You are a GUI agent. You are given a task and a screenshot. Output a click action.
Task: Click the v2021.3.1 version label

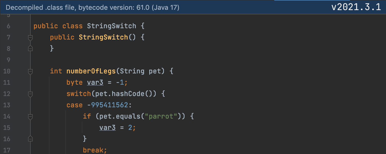point(356,7)
